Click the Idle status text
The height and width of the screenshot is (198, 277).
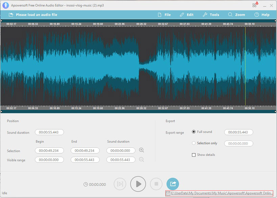pyautogui.click(x=4, y=193)
